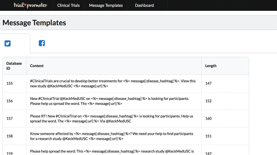Switch to the Facebook tab icon

coord(42,43)
